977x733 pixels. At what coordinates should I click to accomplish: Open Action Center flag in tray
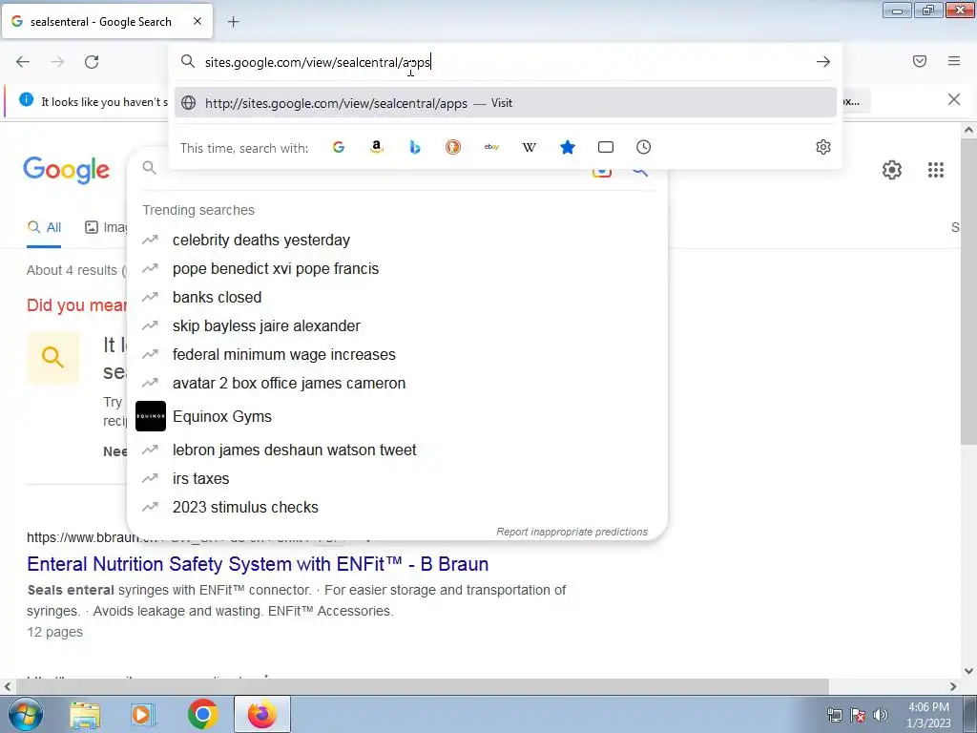point(858,715)
